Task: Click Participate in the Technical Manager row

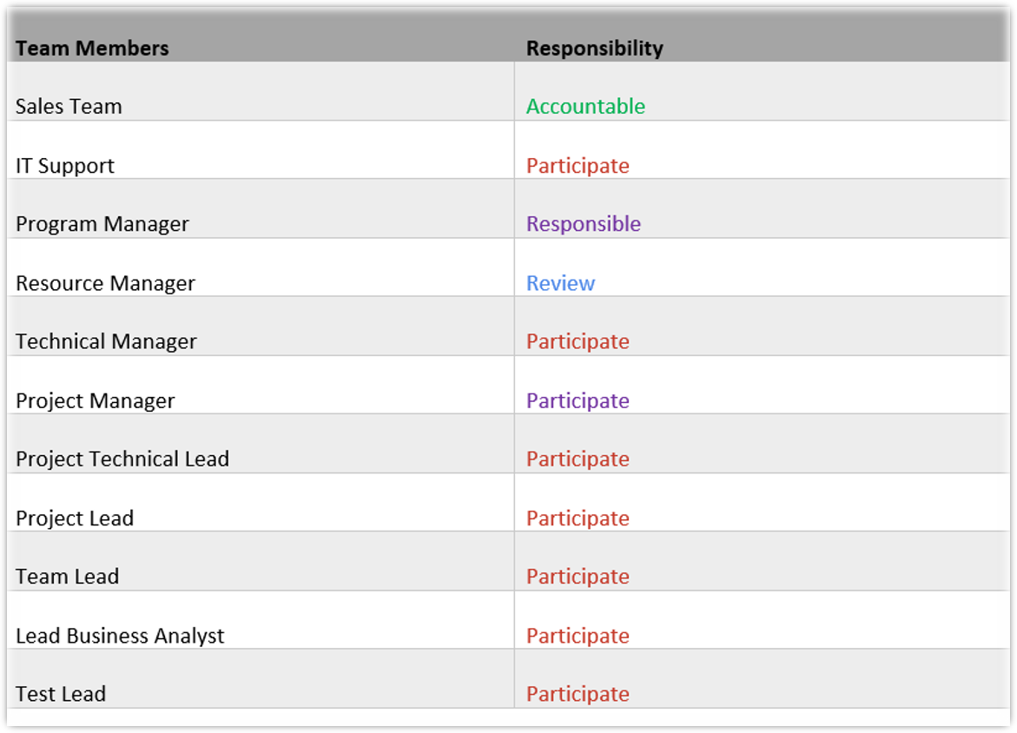Action: tap(578, 341)
